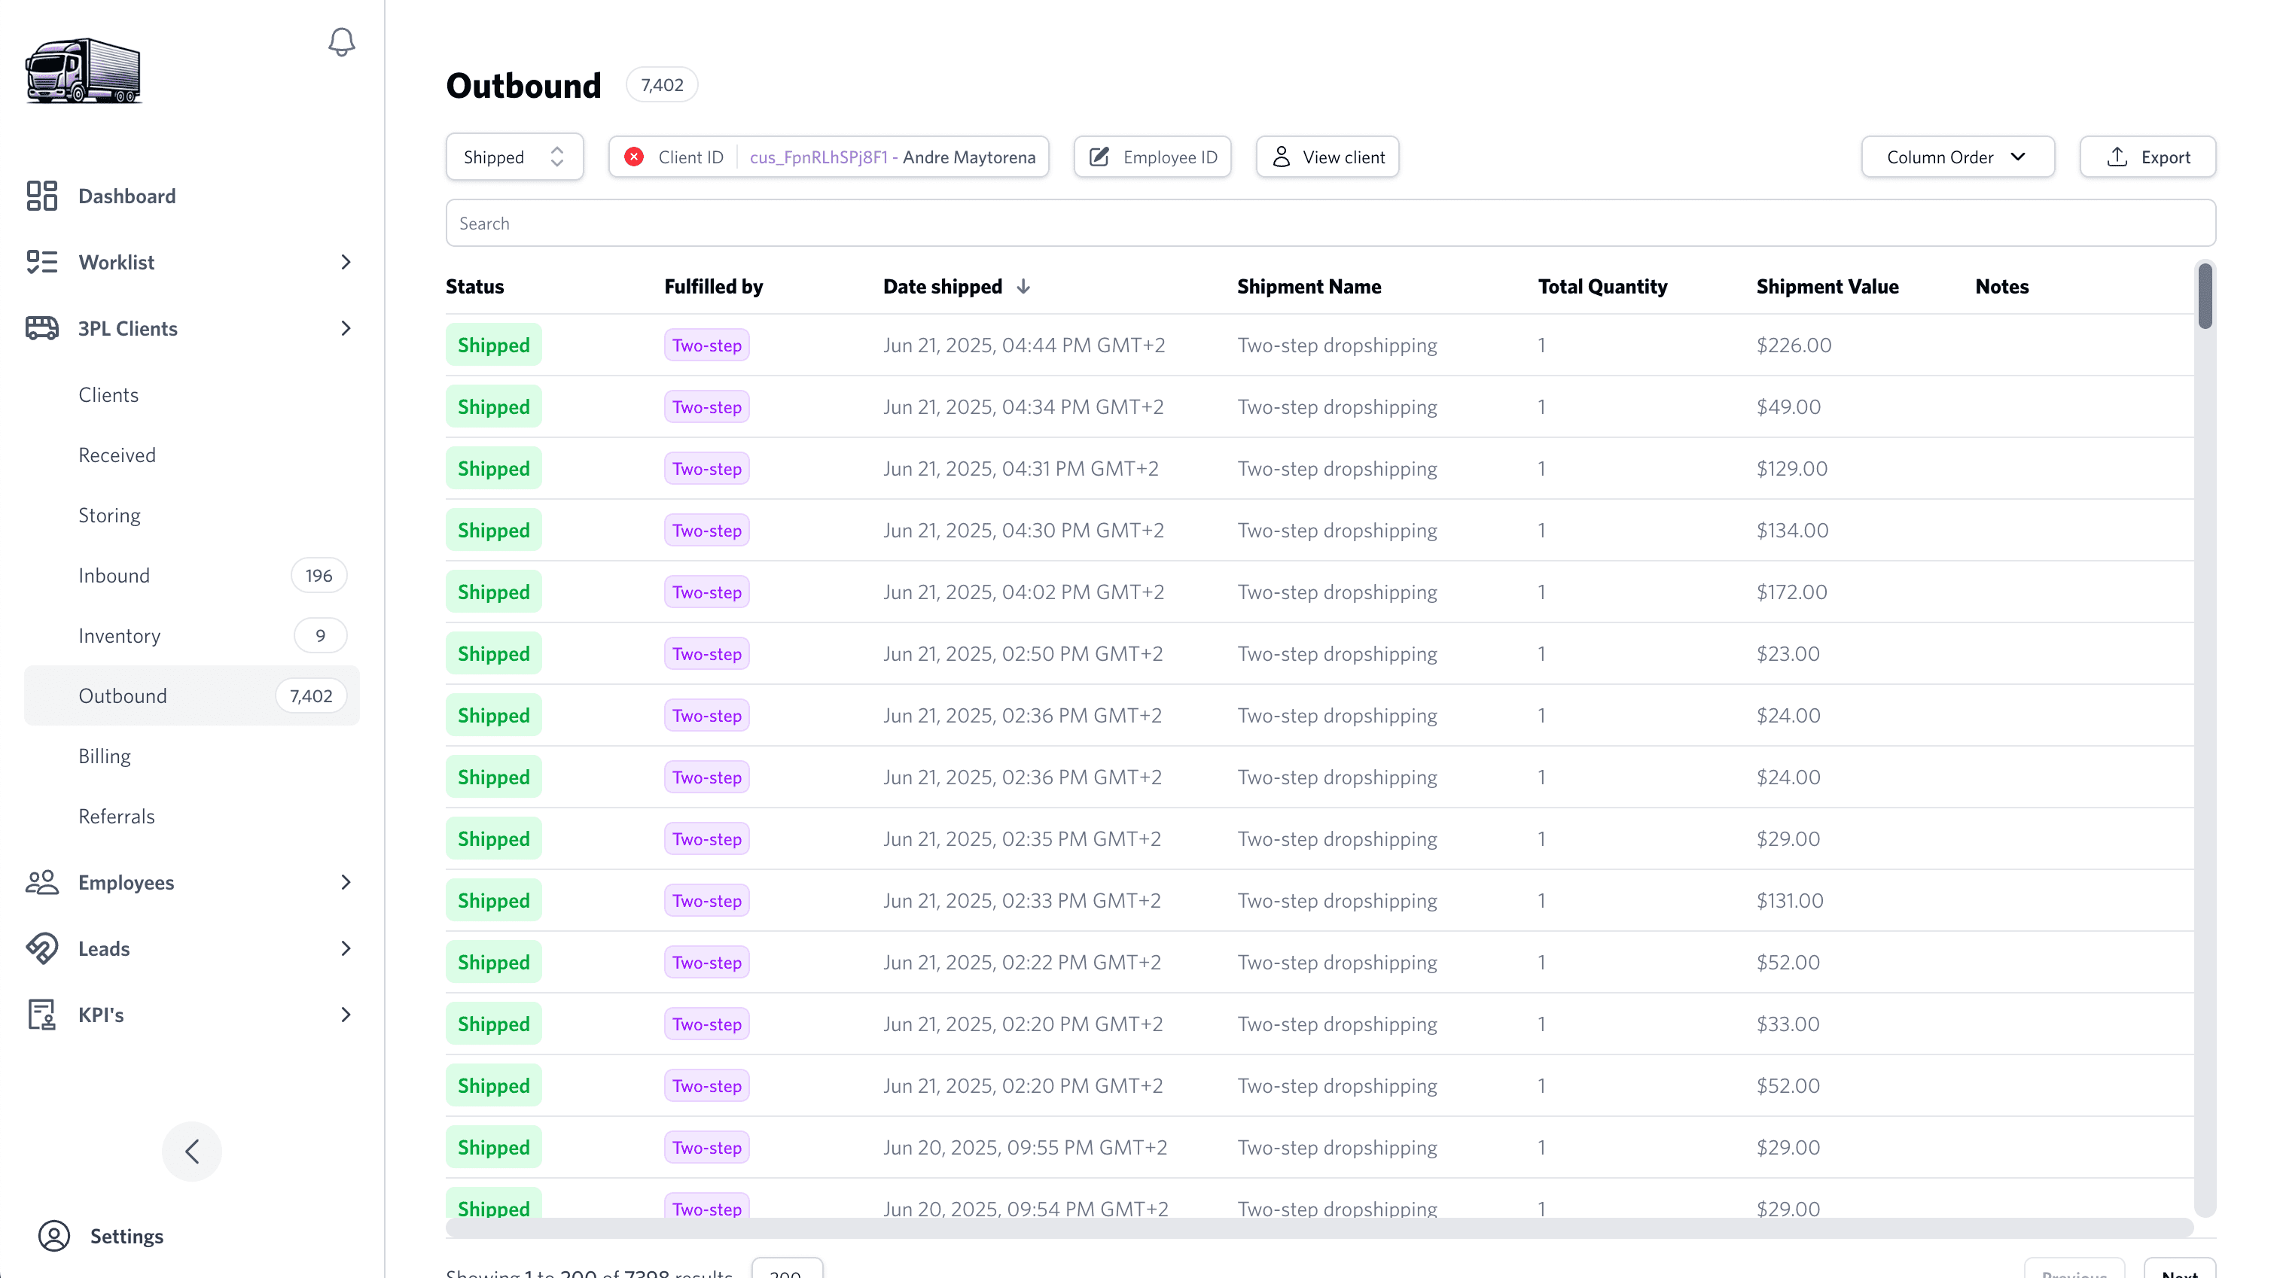
Task: Click the Export button
Action: [x=2147, y=157]
